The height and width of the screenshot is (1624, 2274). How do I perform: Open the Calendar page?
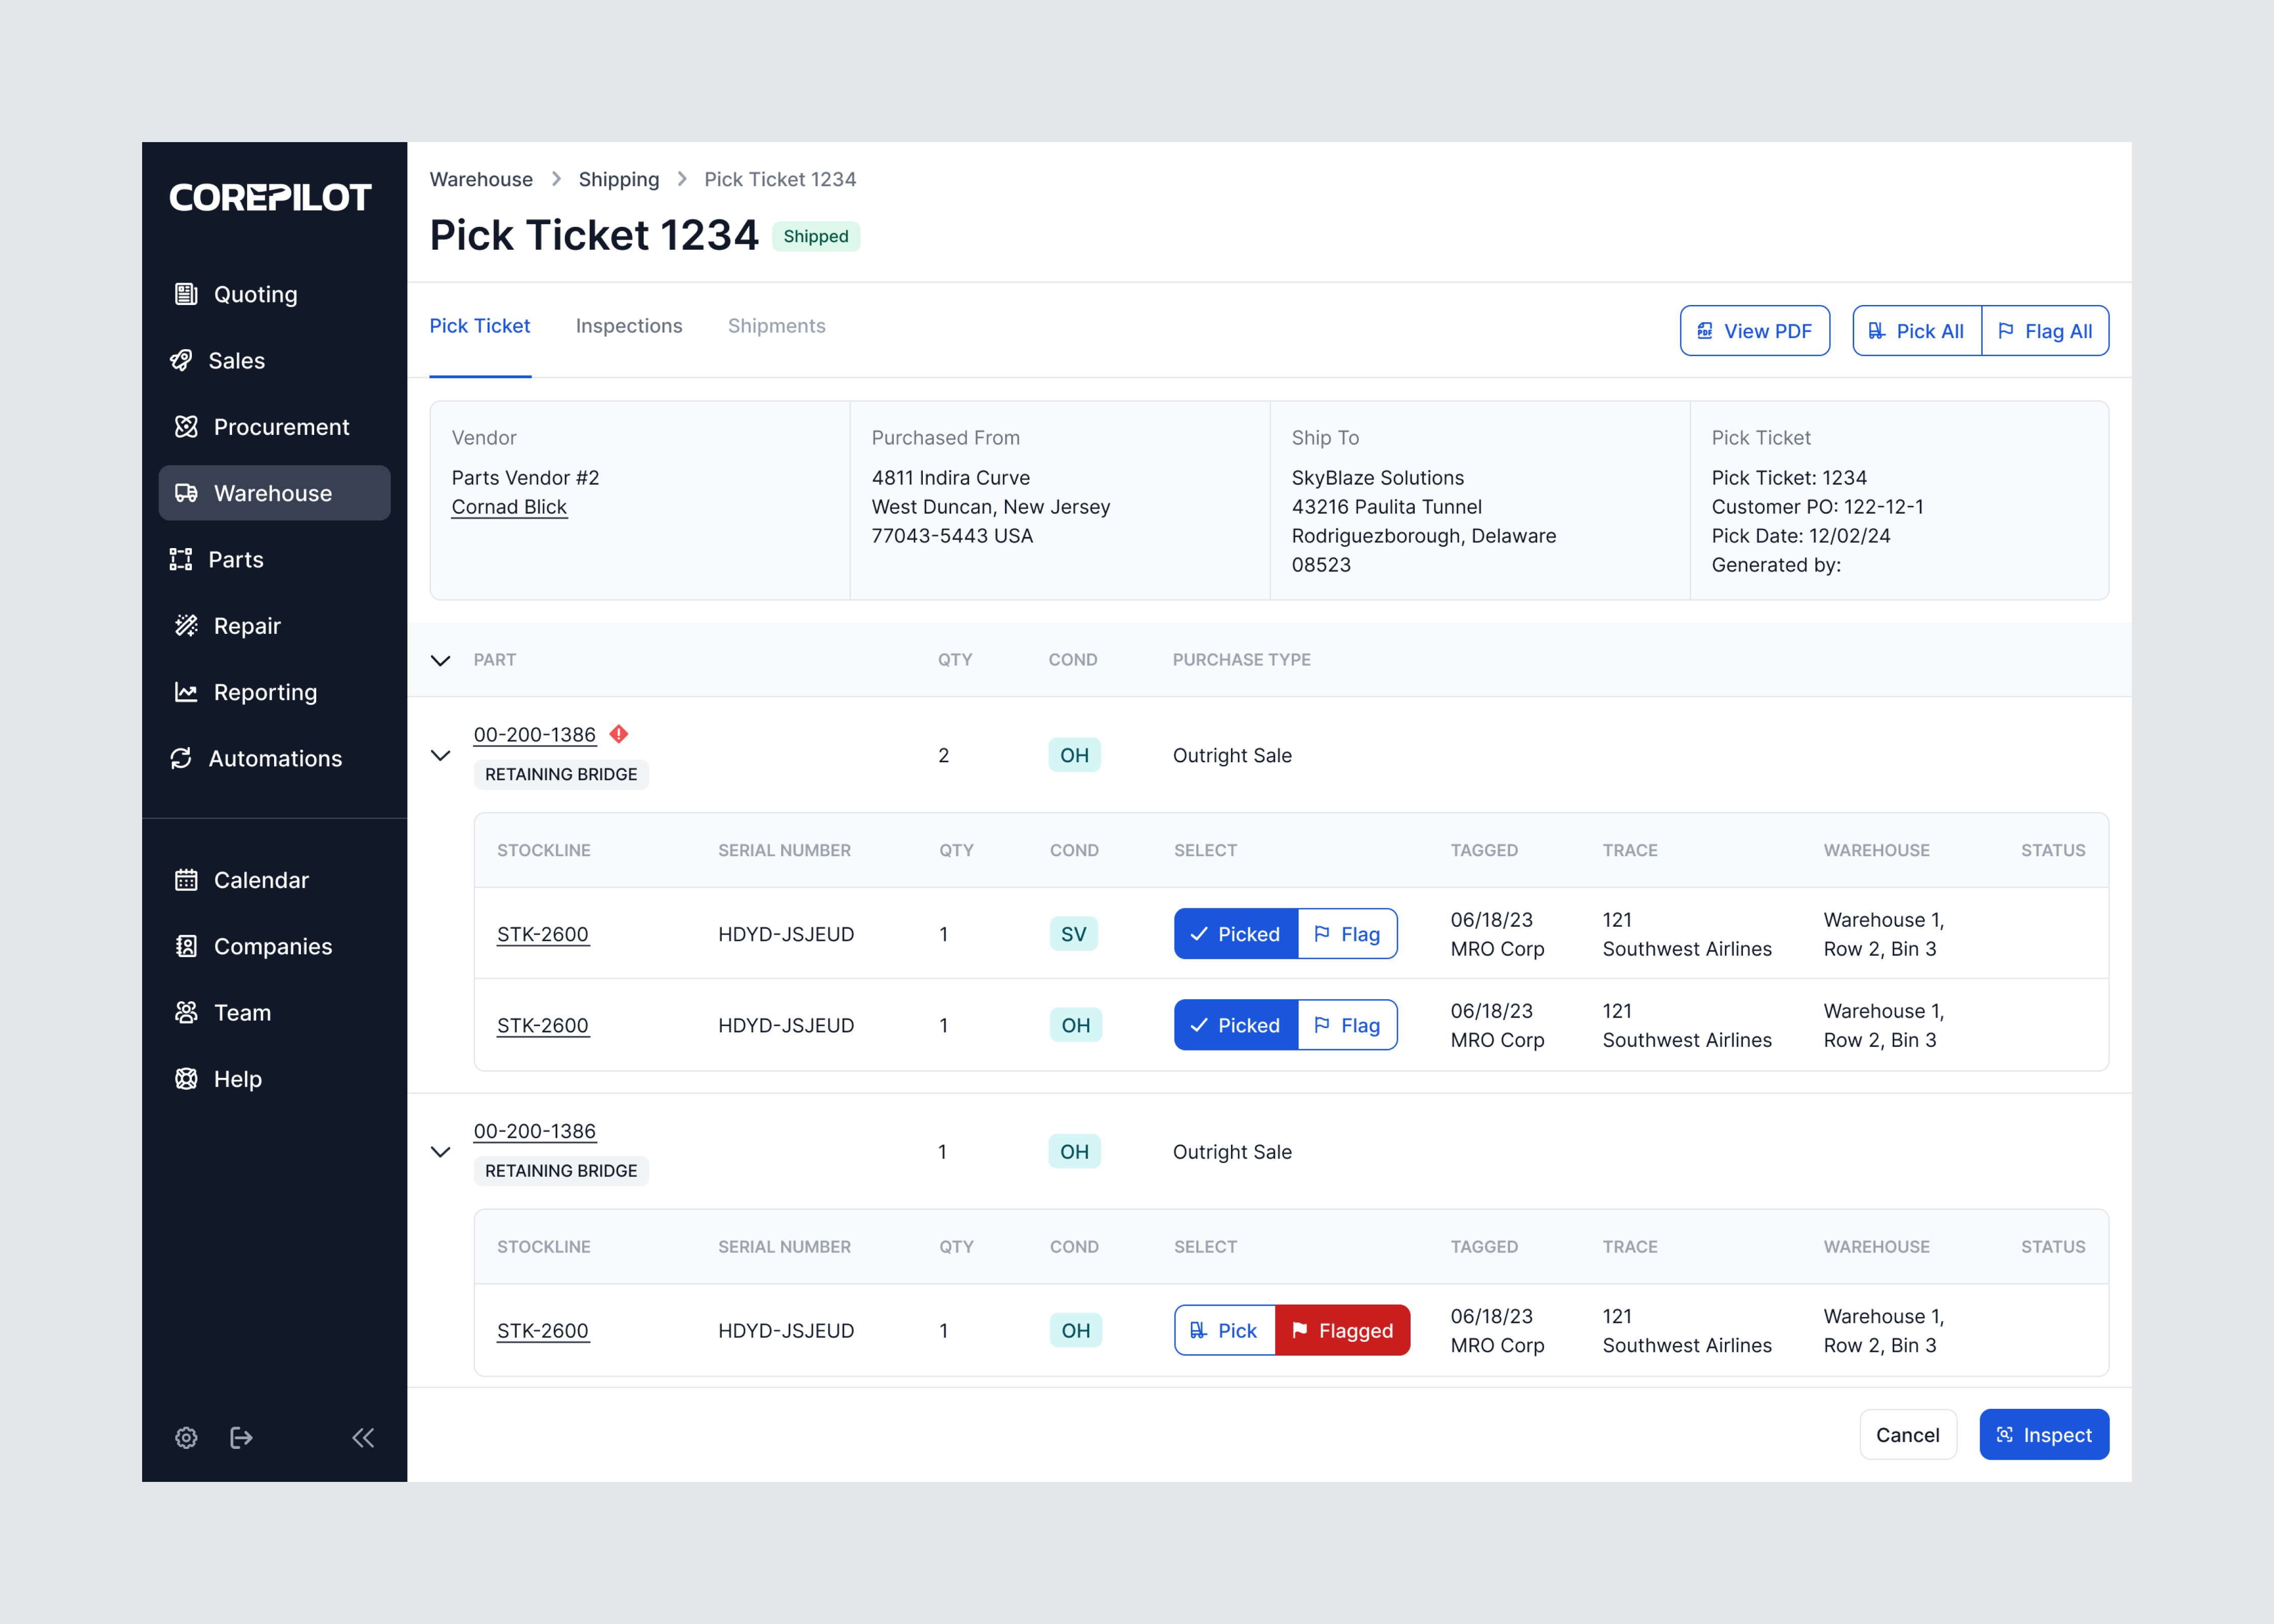coord(261,880)
